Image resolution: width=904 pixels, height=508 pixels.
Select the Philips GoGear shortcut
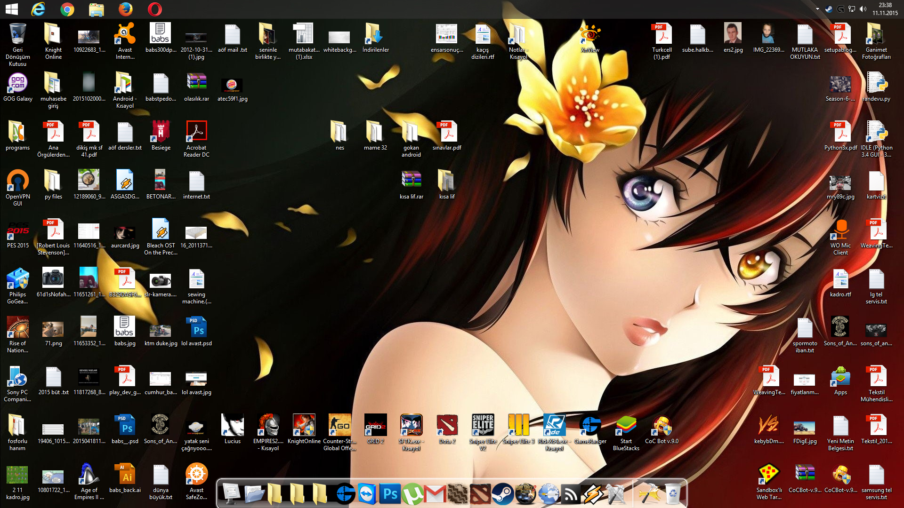coord(18,286)
